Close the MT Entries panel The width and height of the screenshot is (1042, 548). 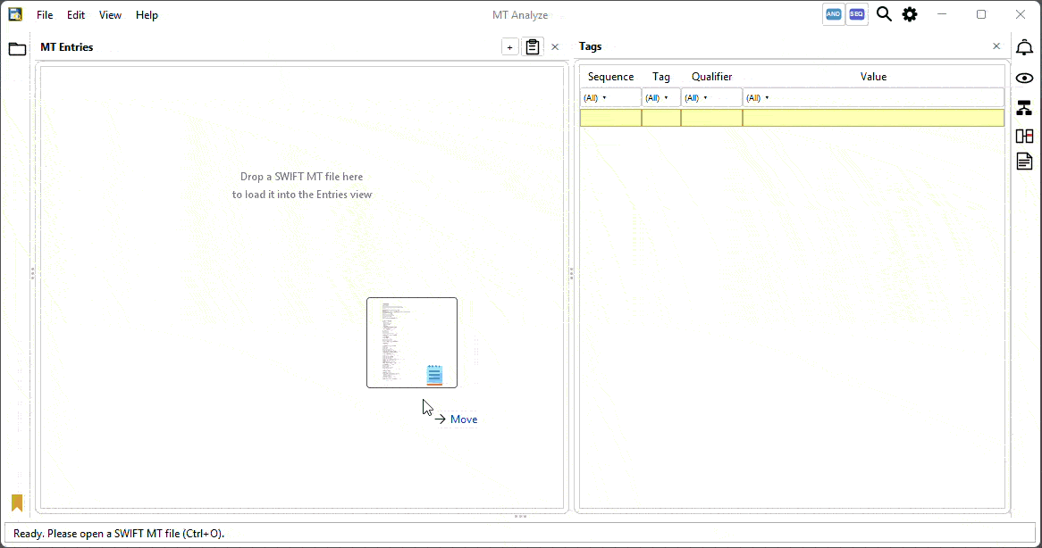555,47
